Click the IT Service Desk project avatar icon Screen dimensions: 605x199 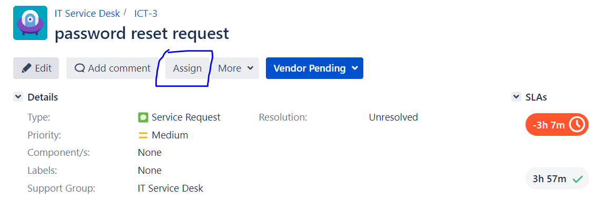[30, 23]
